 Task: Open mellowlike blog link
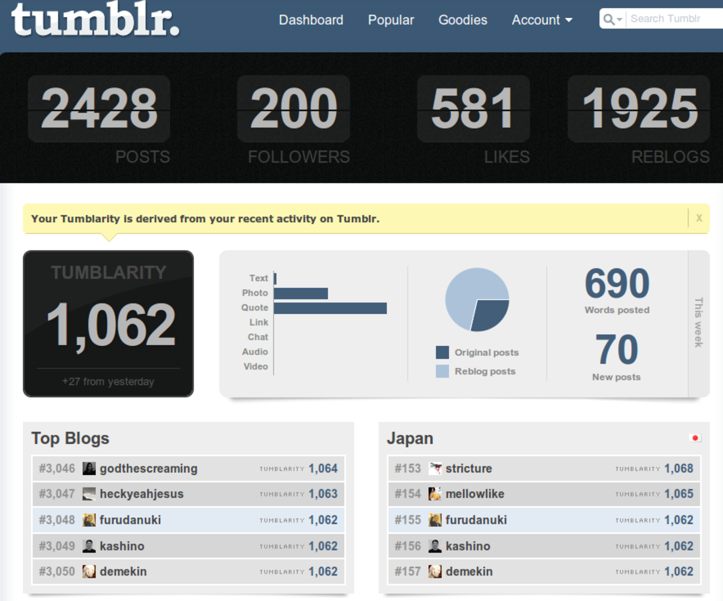475,494
